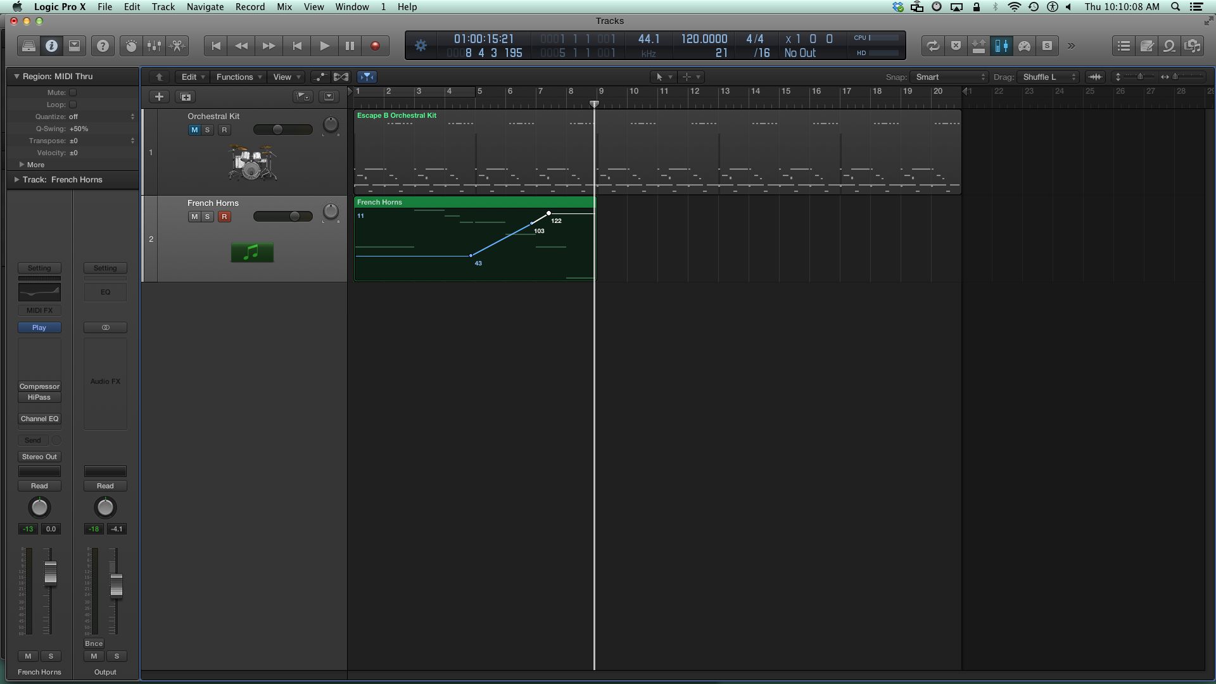The height and width of the screenshot is (684, 1216).
Task: Add a new track with plus button
Action: [159, 97]
